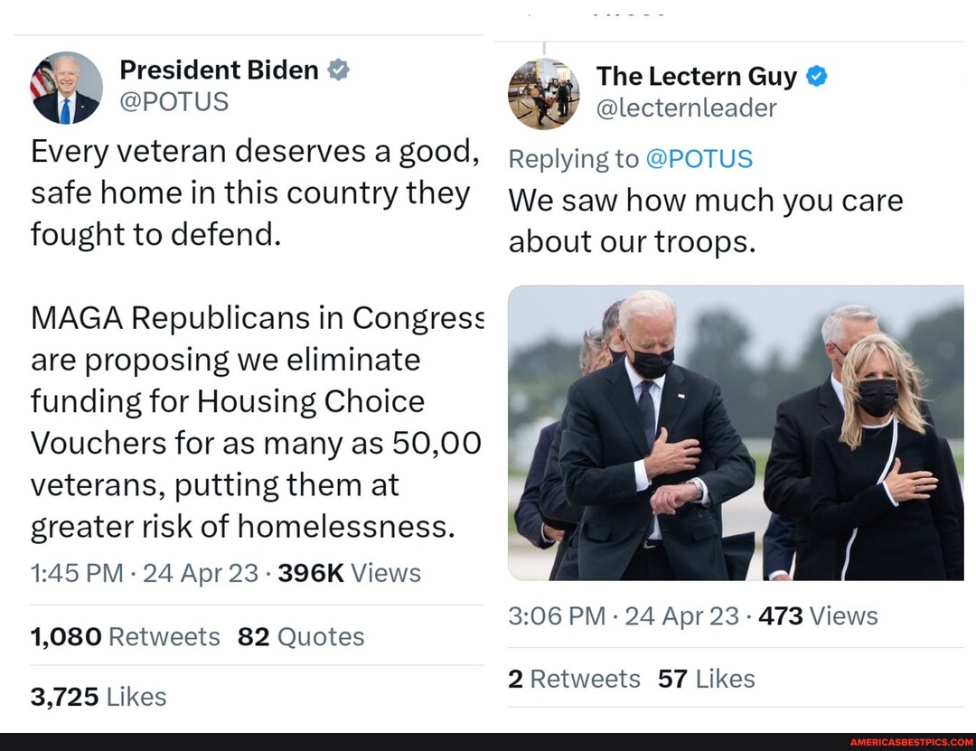Click The Lectern Guy's verified badge
The width and height of the screenshot is (976, 751).
coord(816,76)
